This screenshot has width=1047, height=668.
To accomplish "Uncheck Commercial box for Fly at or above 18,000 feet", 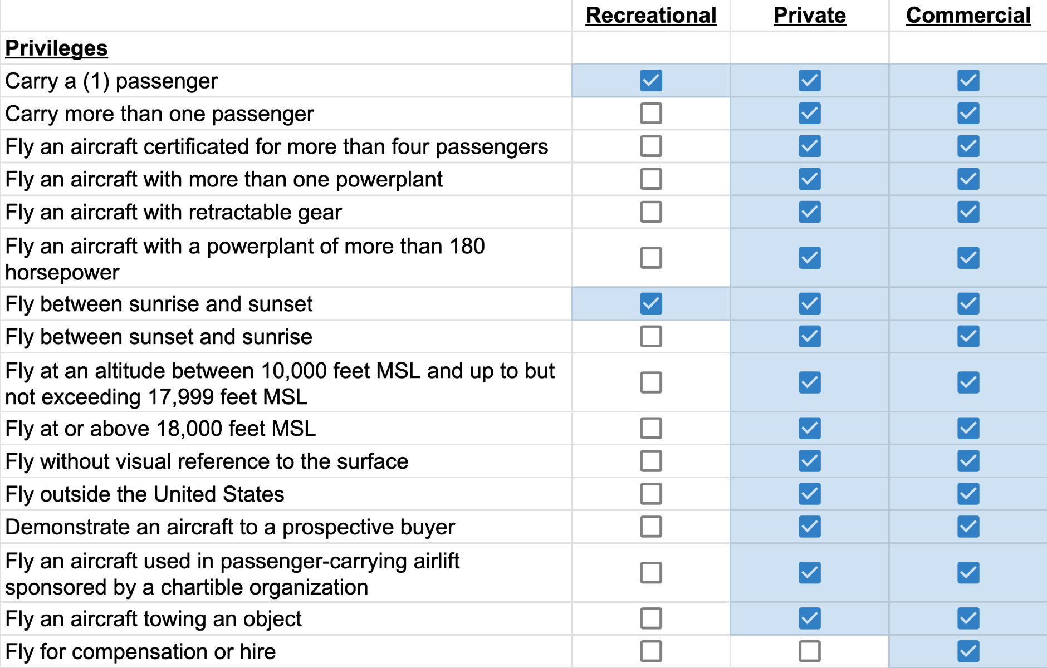I will pyautogui.click(x=968, y=429).
